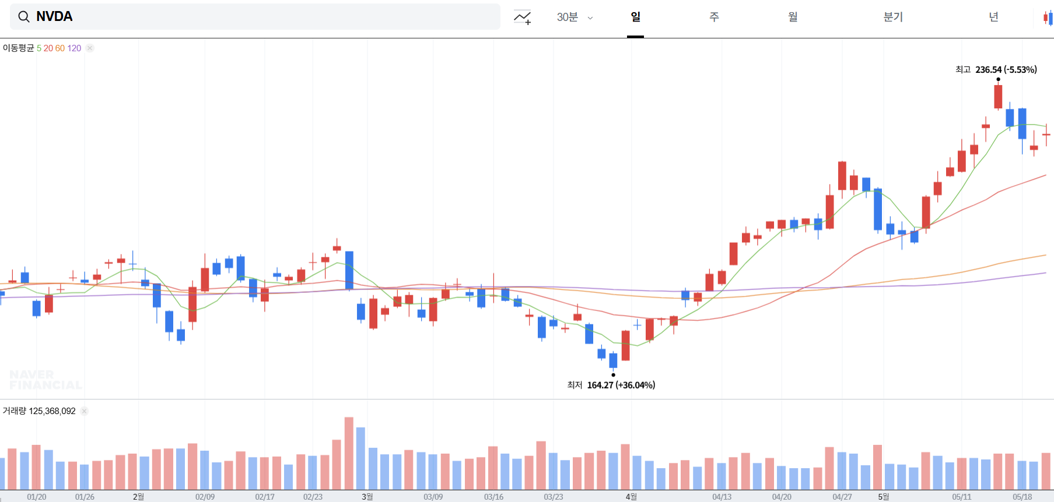Click the candle marked with the 최고 dot
Image resolution: width=1054 pixels, height=502 pixels.
point(998,97)
